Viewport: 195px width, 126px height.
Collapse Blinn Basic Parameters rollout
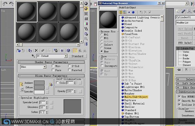point(51,75)
